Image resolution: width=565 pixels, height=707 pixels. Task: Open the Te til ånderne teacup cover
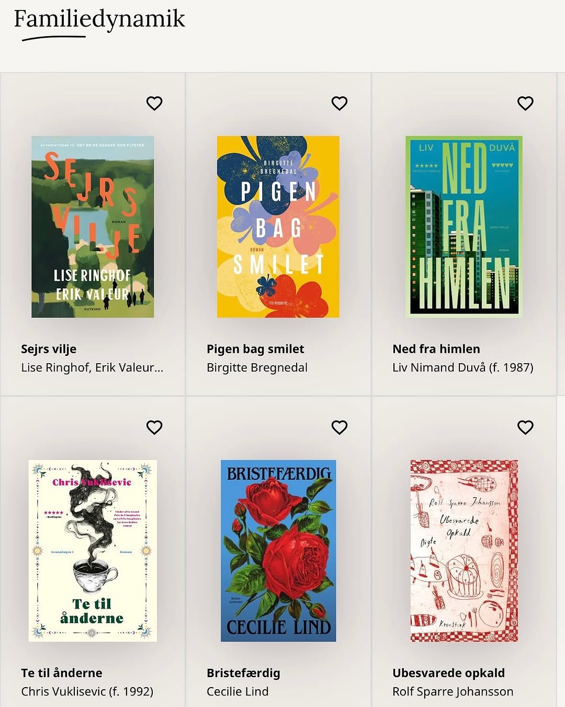click(x=93, y=551)
